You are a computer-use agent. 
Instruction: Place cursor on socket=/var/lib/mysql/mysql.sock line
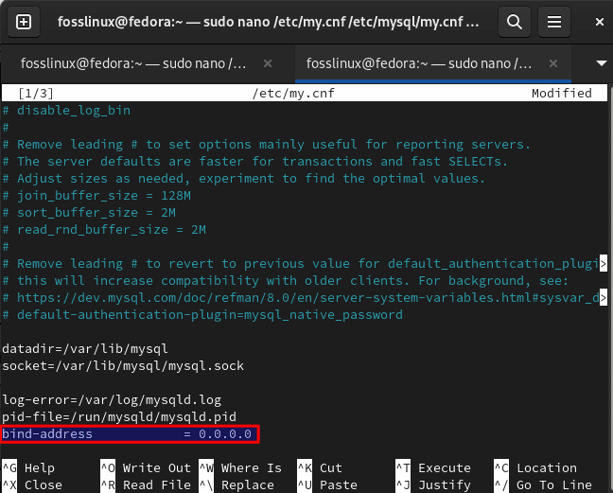tap(123, 366)
